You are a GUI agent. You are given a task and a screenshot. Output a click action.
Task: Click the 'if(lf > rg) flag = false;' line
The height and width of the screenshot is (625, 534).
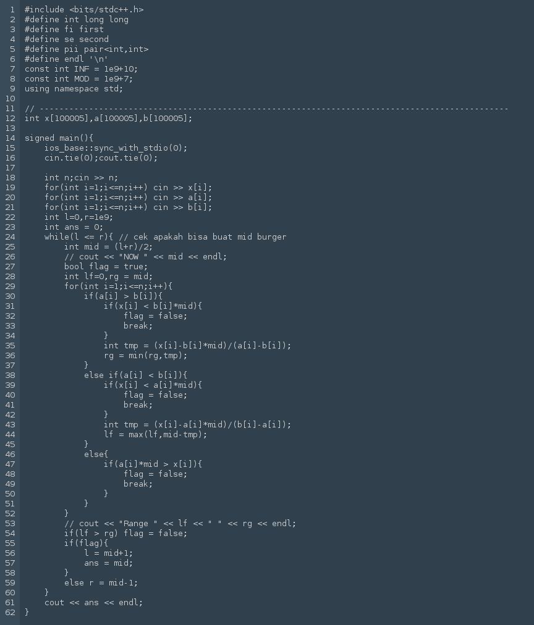coord(125,534)
